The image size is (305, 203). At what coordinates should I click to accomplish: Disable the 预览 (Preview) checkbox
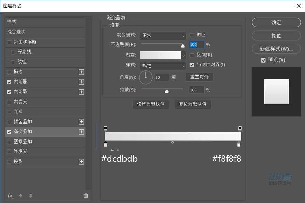[263, 60]
